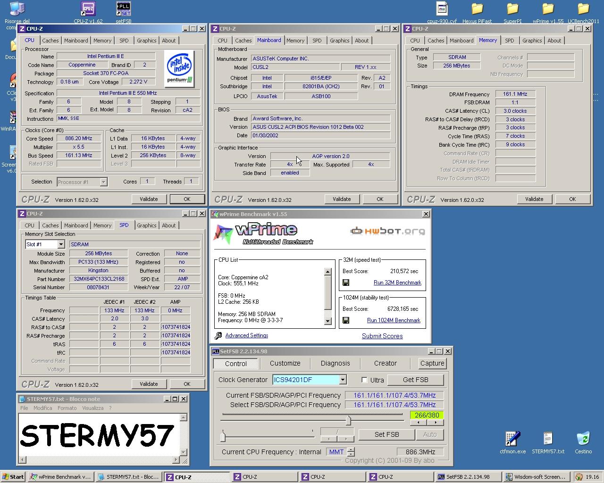Click the 266/380 FSB step arrows
The height and width of the screenshot is (483, 604).
[x=427, y=423]
